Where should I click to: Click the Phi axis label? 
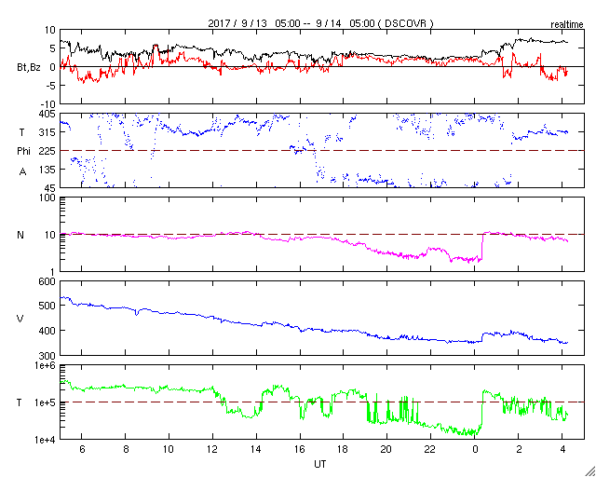tap(23, 152)
